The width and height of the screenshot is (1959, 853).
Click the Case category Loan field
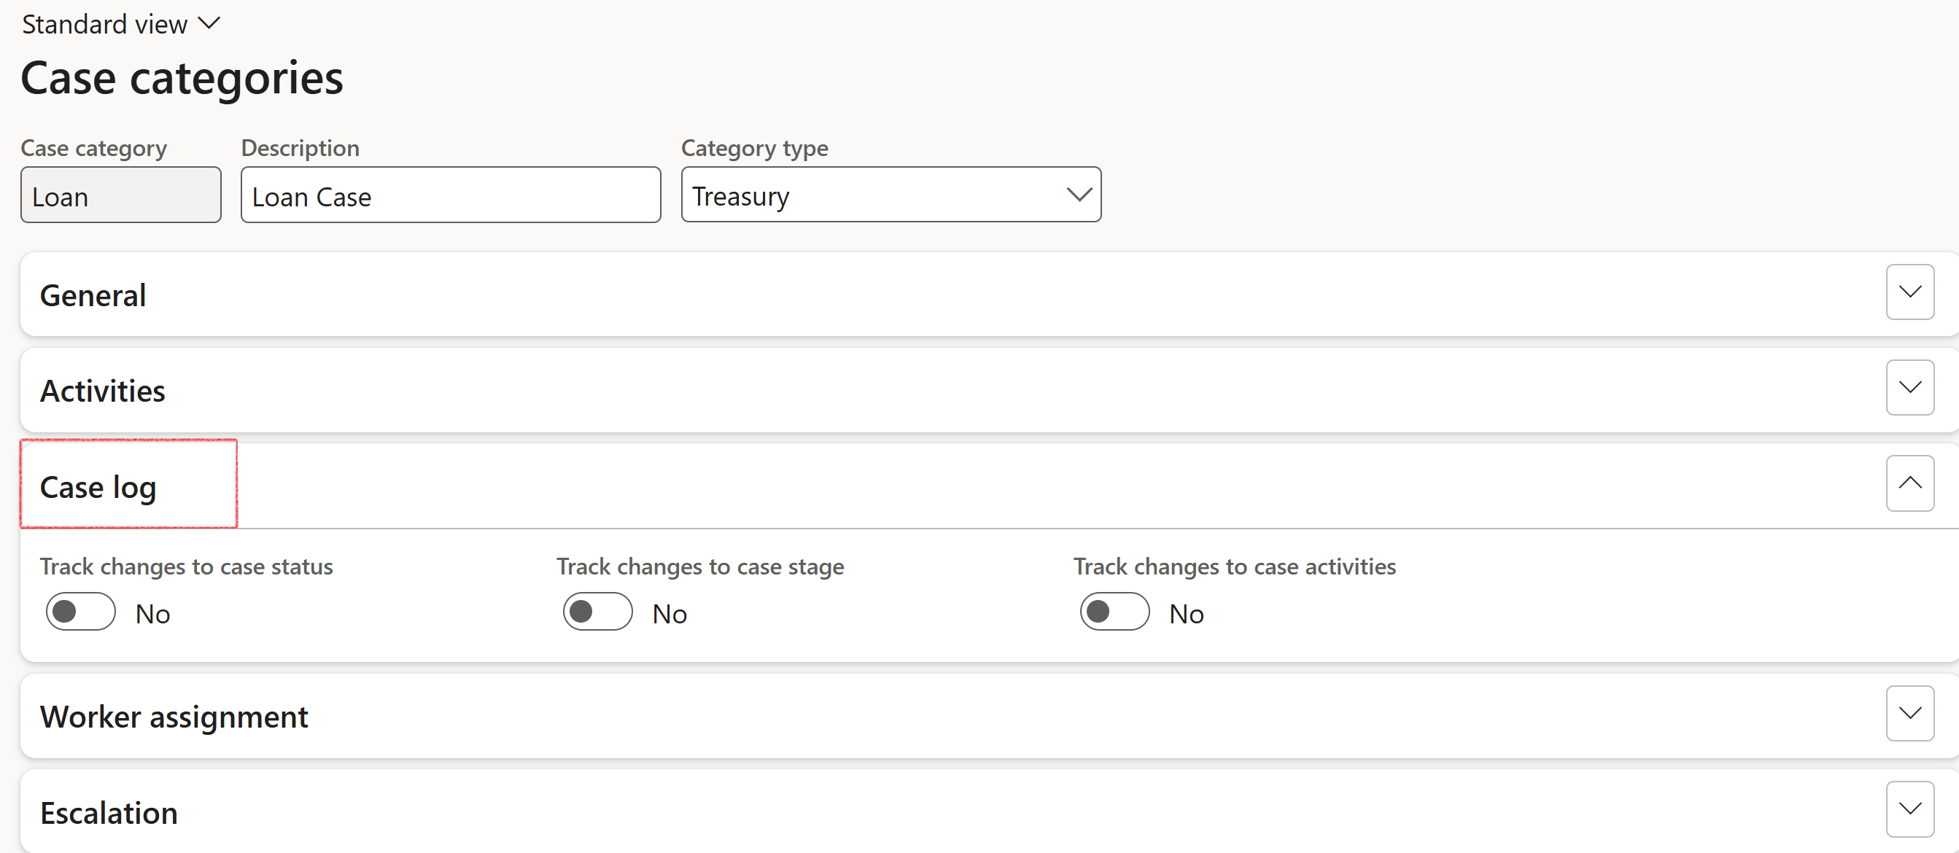121,196
